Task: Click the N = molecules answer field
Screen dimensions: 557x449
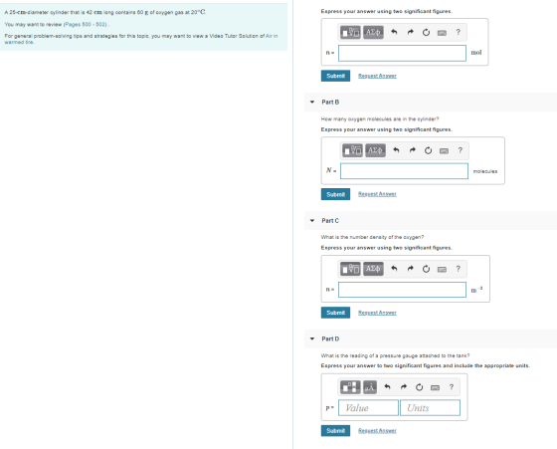Action: [404, 171]
